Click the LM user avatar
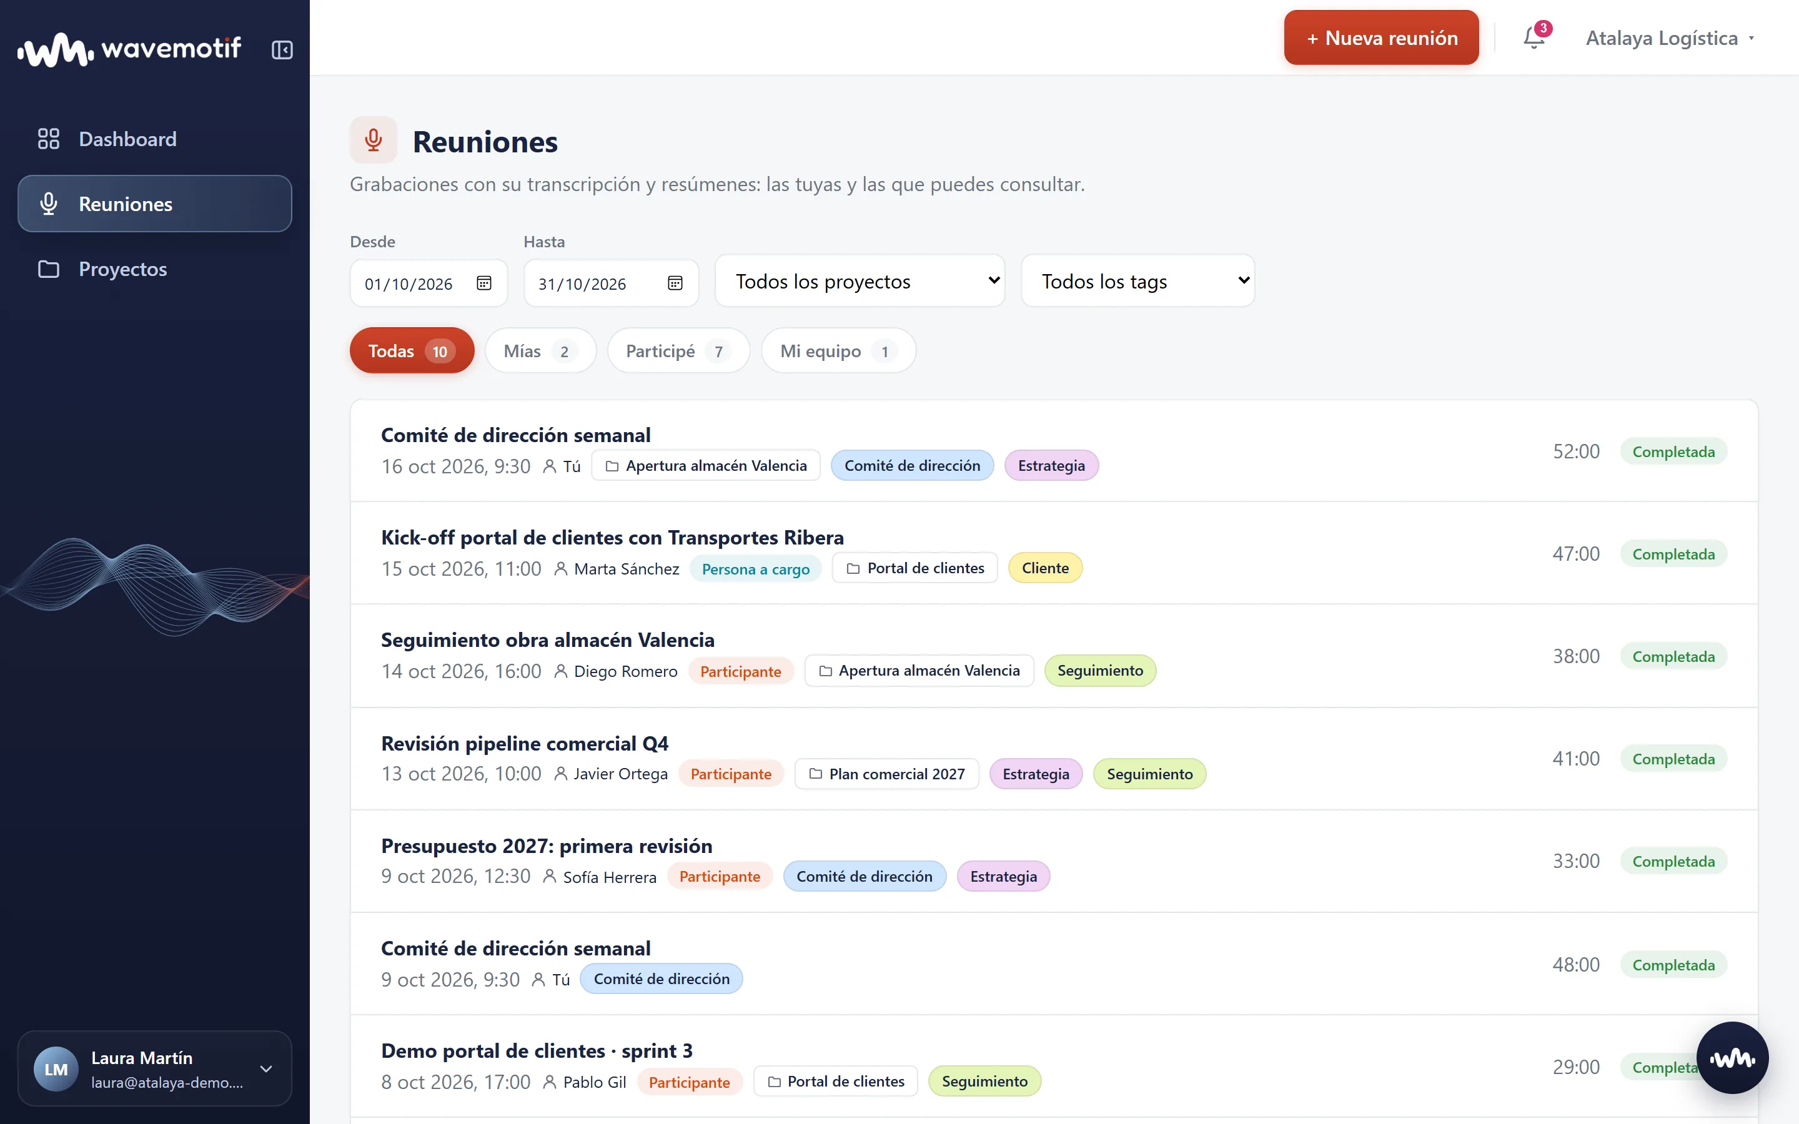 [x=56, y=1068]
